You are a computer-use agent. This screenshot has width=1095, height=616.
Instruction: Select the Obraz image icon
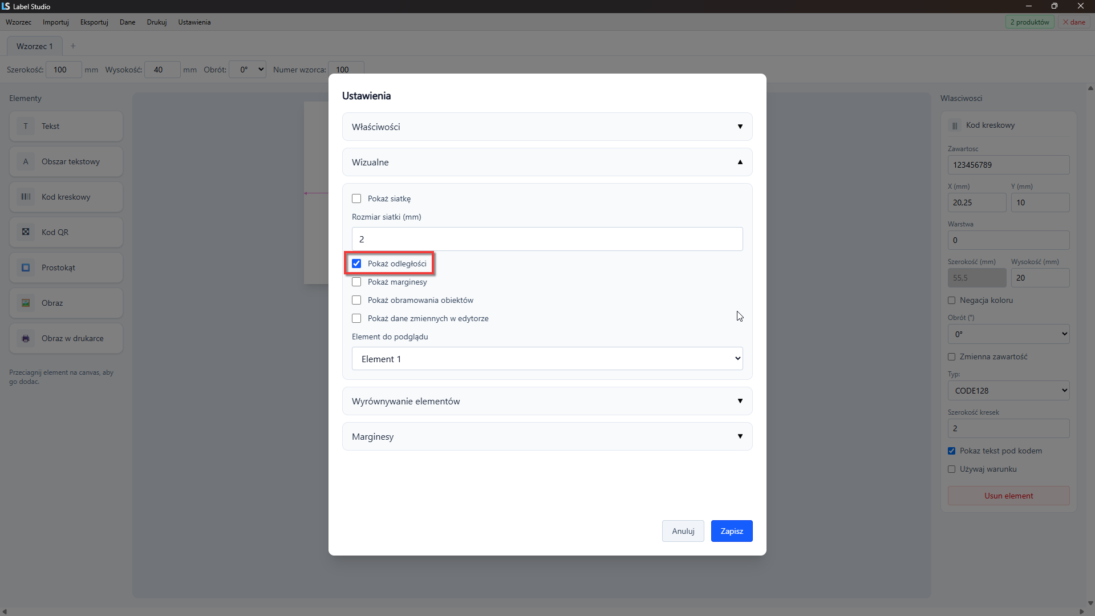26,303
